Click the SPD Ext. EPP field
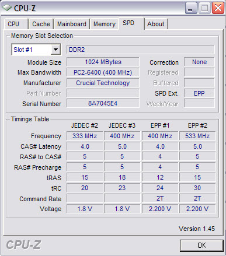This screenshot has height=256, width=226. [x=199, y=93]
